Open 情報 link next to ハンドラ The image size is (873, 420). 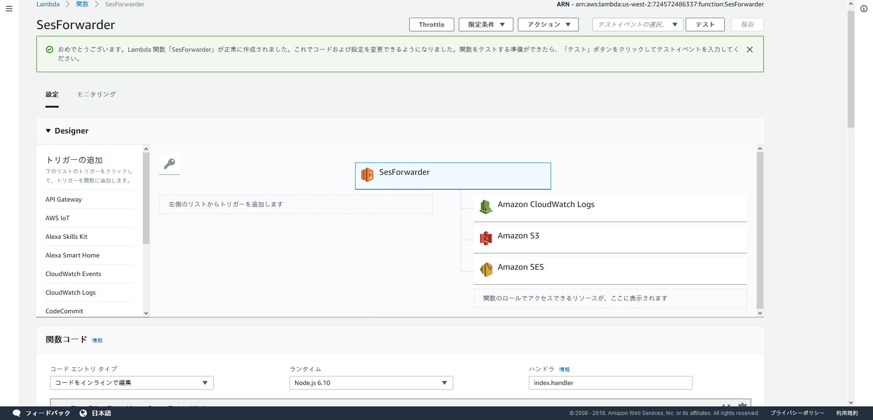click(564, 370)
